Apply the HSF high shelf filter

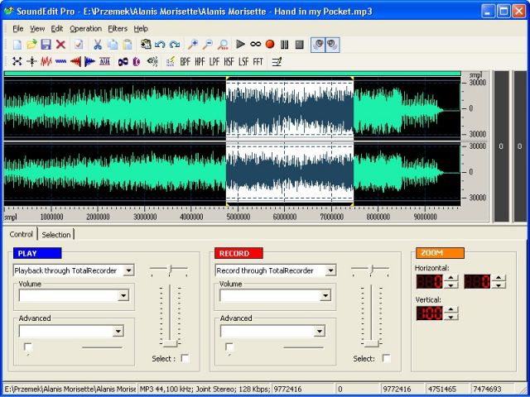[x=229, y=61]
